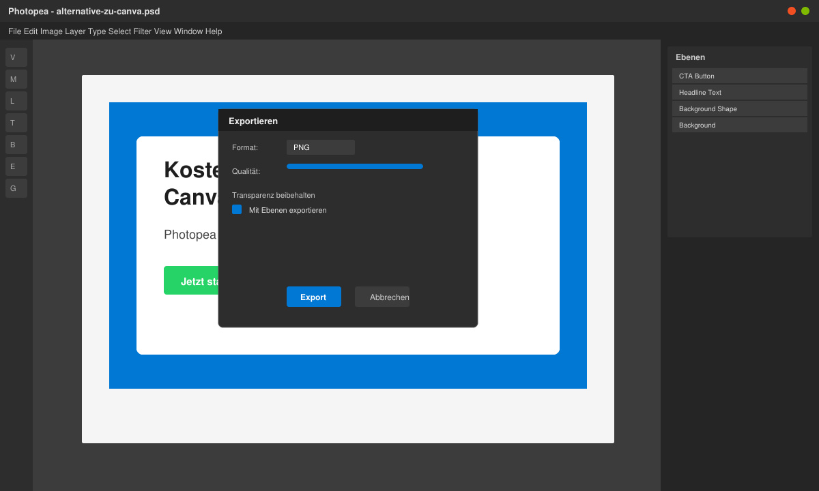819x491 pixels.
Task: Select the M marquee tool
Action: pos(16,79)
